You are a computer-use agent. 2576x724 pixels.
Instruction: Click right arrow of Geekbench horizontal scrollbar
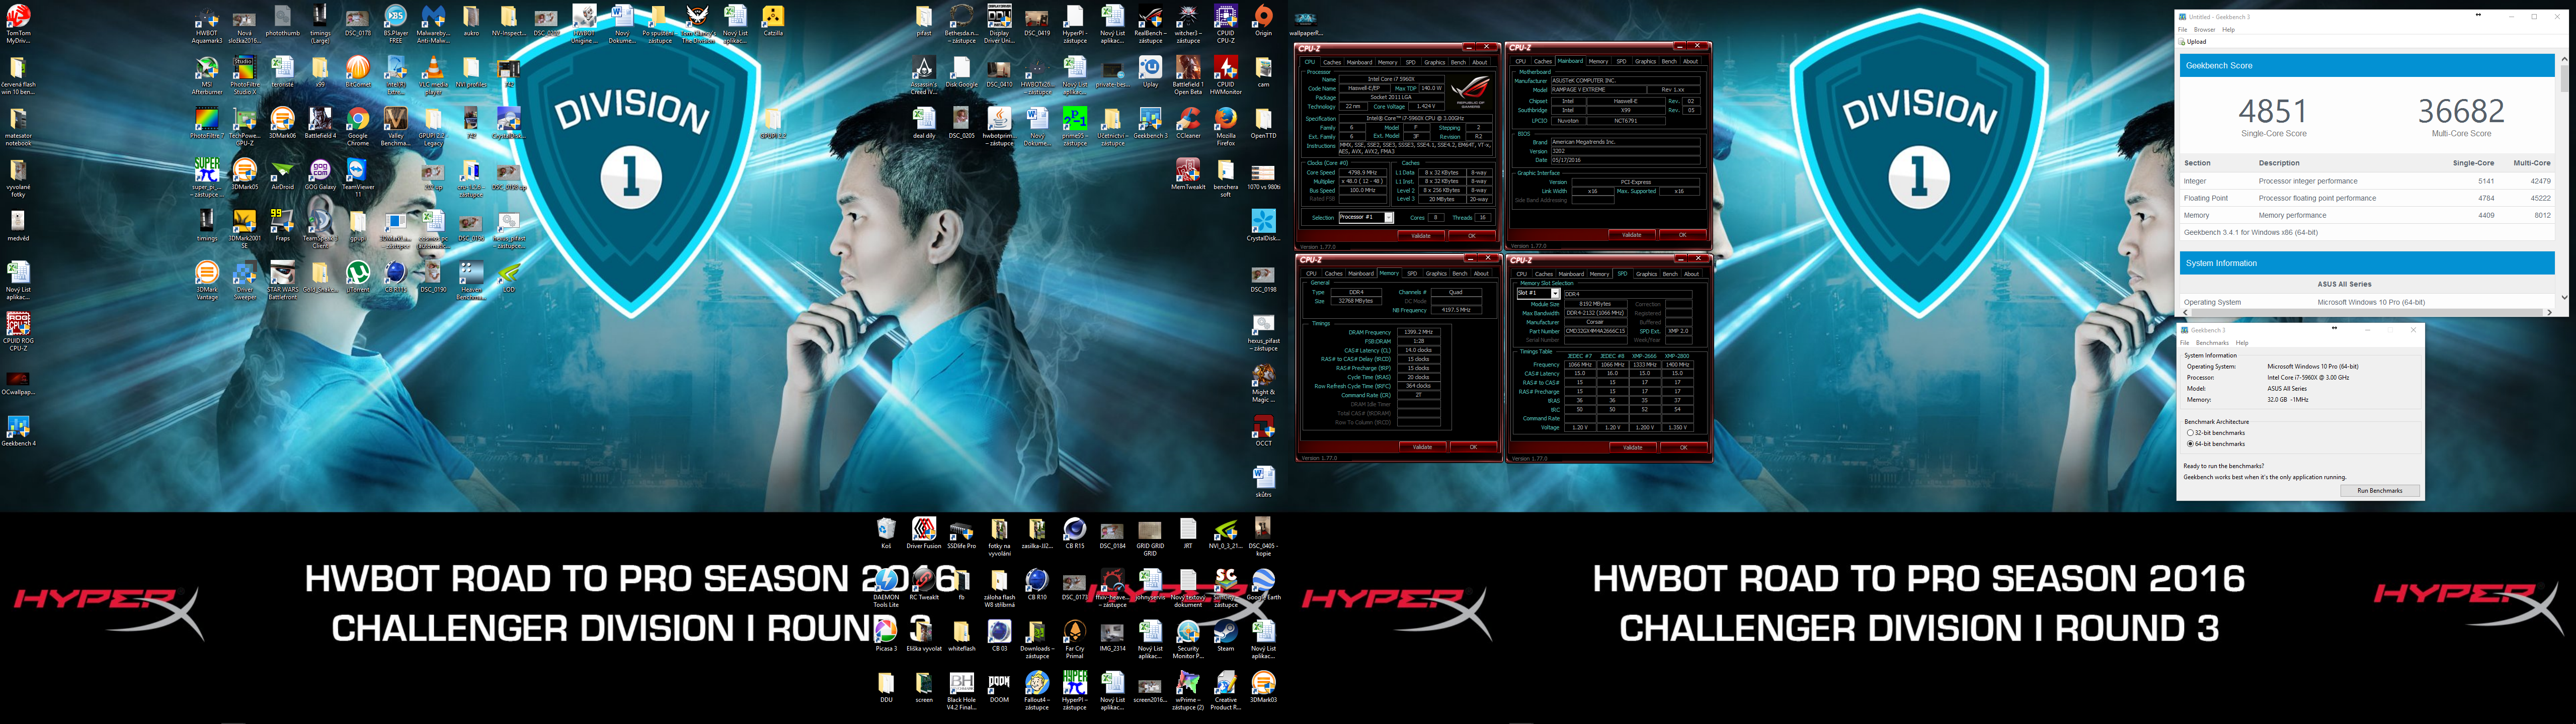point(2550,312)
